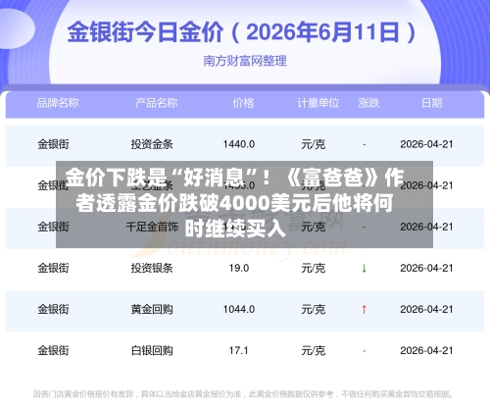Select the 投资银条 product cell
This screenshot has height=410, width=490.
[x=152, y=268]
